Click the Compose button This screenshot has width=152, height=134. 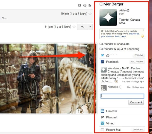(x=138, y=130)
